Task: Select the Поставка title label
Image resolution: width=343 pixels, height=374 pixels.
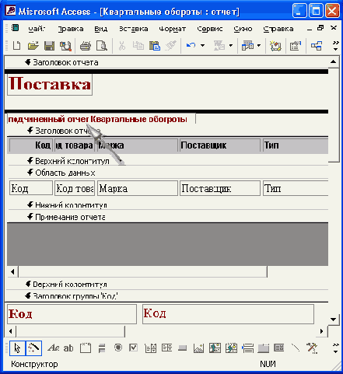Action: pos(50,85)
